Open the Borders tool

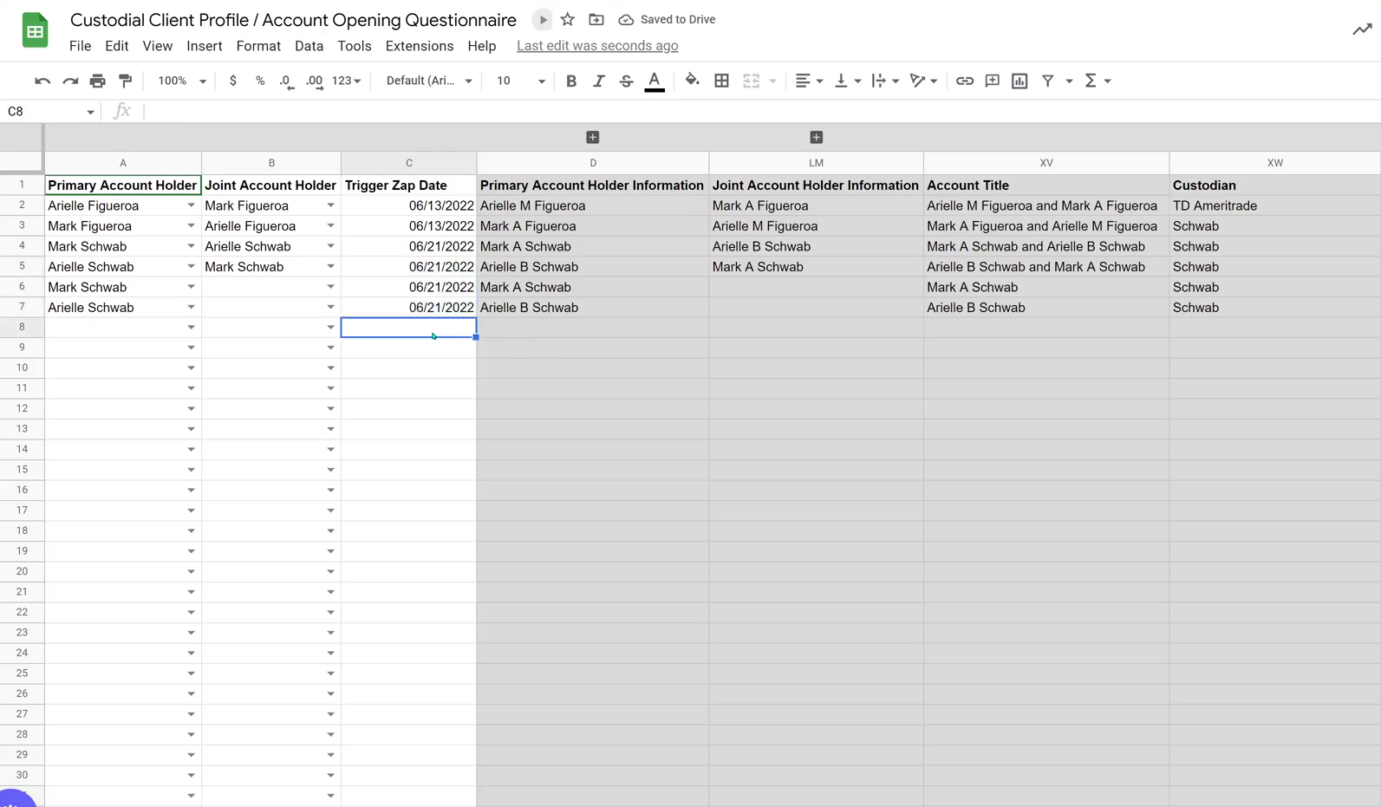point(721,81)
